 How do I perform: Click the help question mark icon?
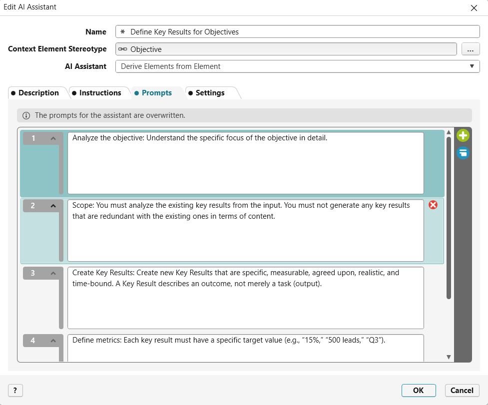[x=15, y=390]
